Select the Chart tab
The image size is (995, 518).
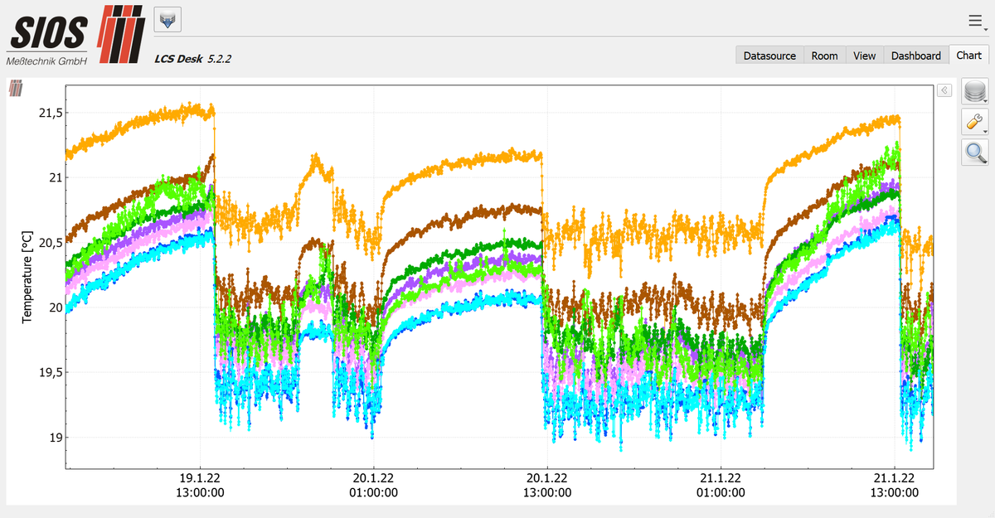click(968, 55)
